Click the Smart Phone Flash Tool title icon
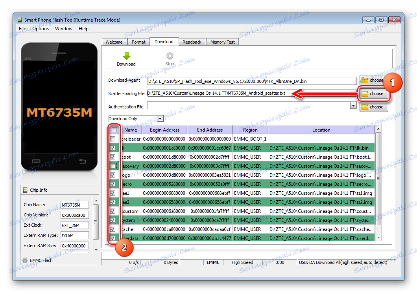Image resolution: width=417 pixels, height=293 pixels. 20,20
